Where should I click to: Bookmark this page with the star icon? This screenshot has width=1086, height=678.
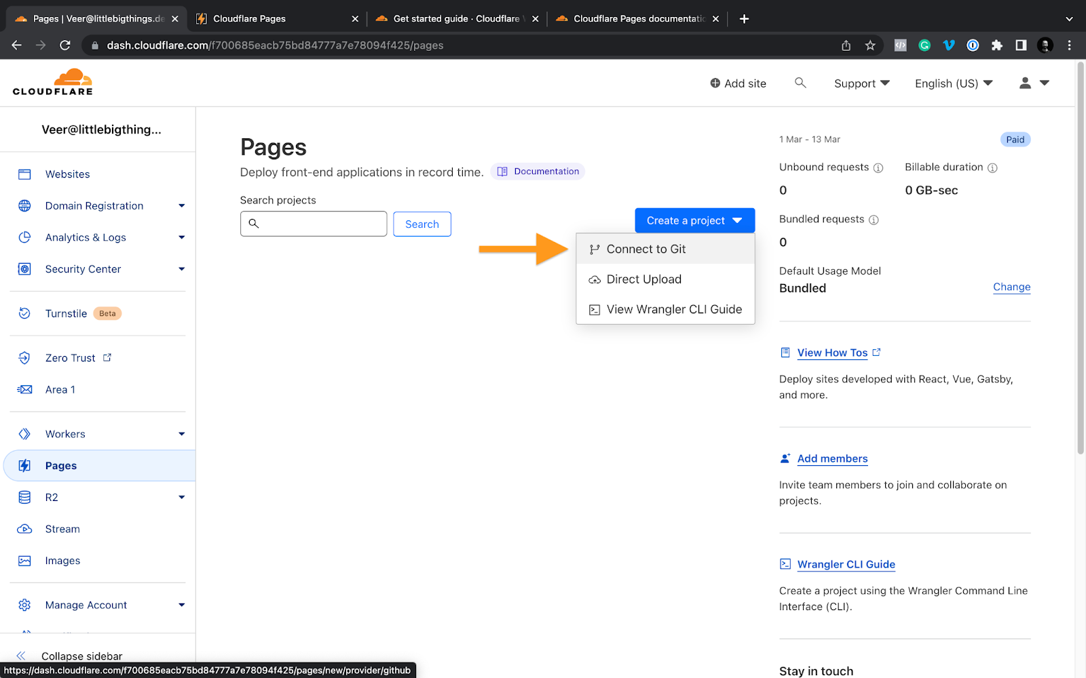click(x=870, y=45)
